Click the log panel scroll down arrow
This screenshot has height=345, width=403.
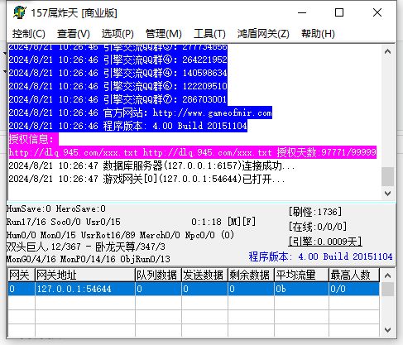coord(387,194)
